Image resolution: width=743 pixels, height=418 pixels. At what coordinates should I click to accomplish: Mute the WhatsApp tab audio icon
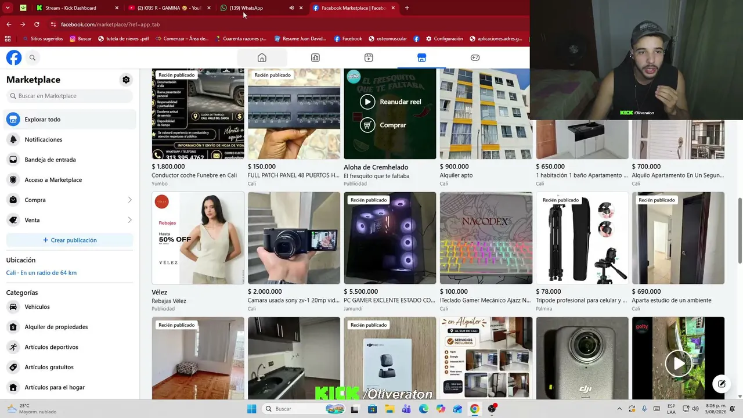coord(291,8)
